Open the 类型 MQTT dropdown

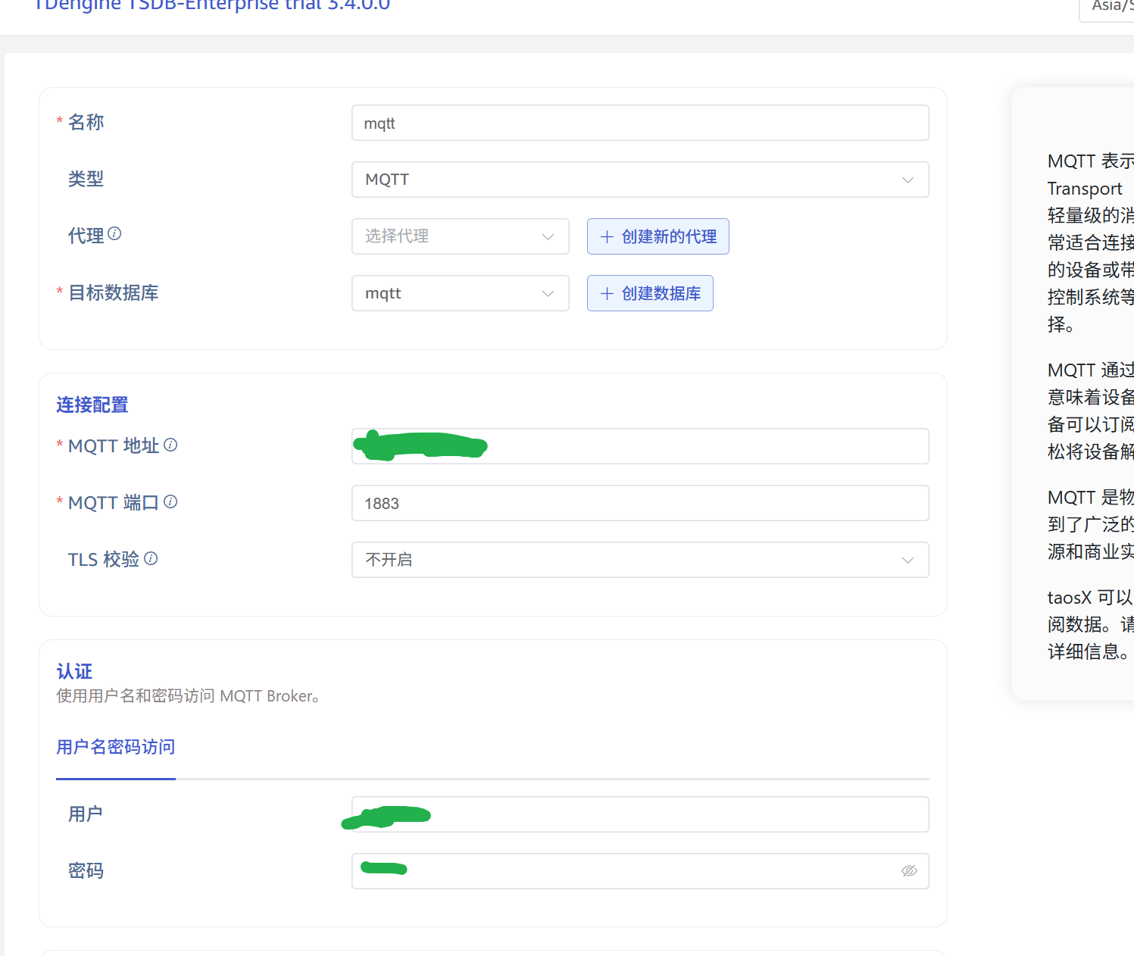click(639, 180)
